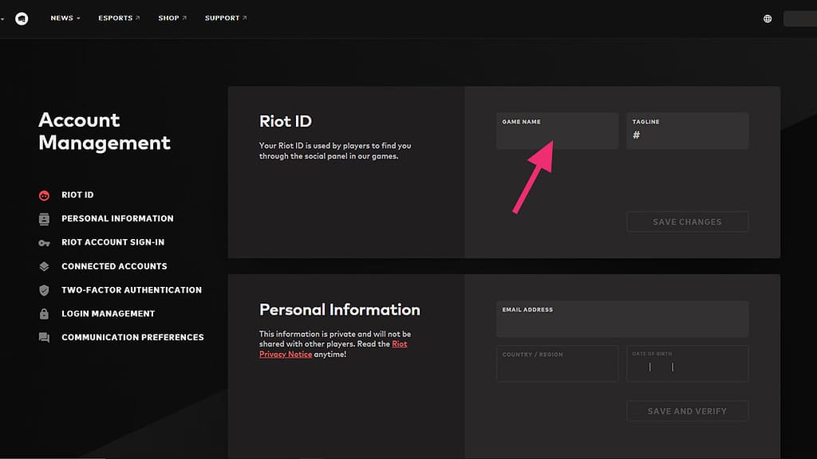The height and width of the screenshot is (459, 817).
Task: Click the Personal Information section heading
Action: tap(340, 310)
